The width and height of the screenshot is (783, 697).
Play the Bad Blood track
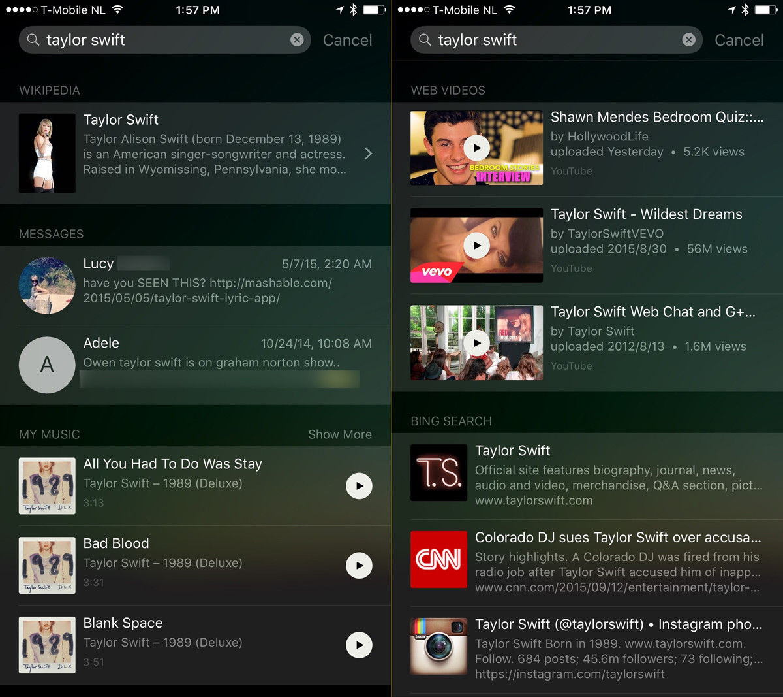pyautogui.click(x=359, y=566)
